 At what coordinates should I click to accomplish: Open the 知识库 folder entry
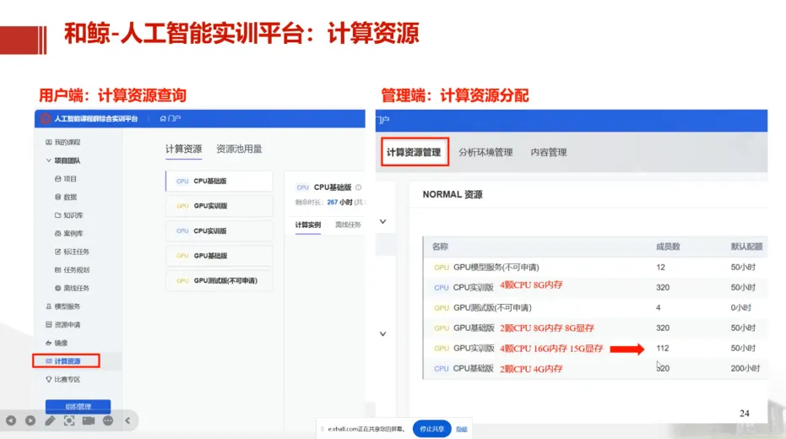click(68, 215)
